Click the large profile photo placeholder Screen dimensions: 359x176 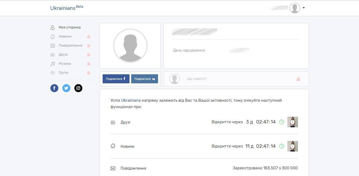[x=130, y=46]
